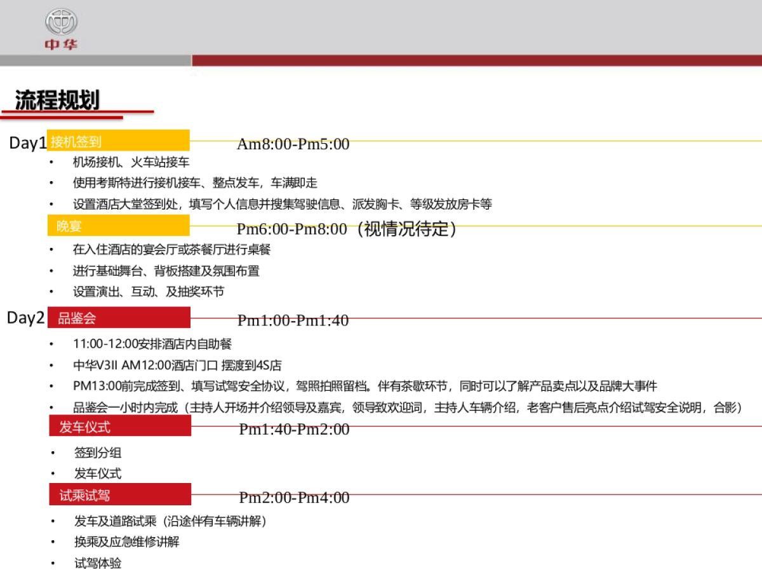Screen dimensions: 762x572
Task: Click the 中华 brand logo
Action: 60,27
